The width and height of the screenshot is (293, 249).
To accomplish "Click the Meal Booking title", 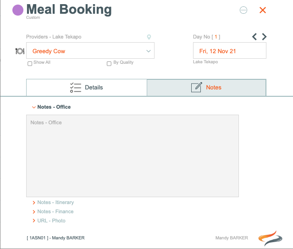I will coord(69,9).
